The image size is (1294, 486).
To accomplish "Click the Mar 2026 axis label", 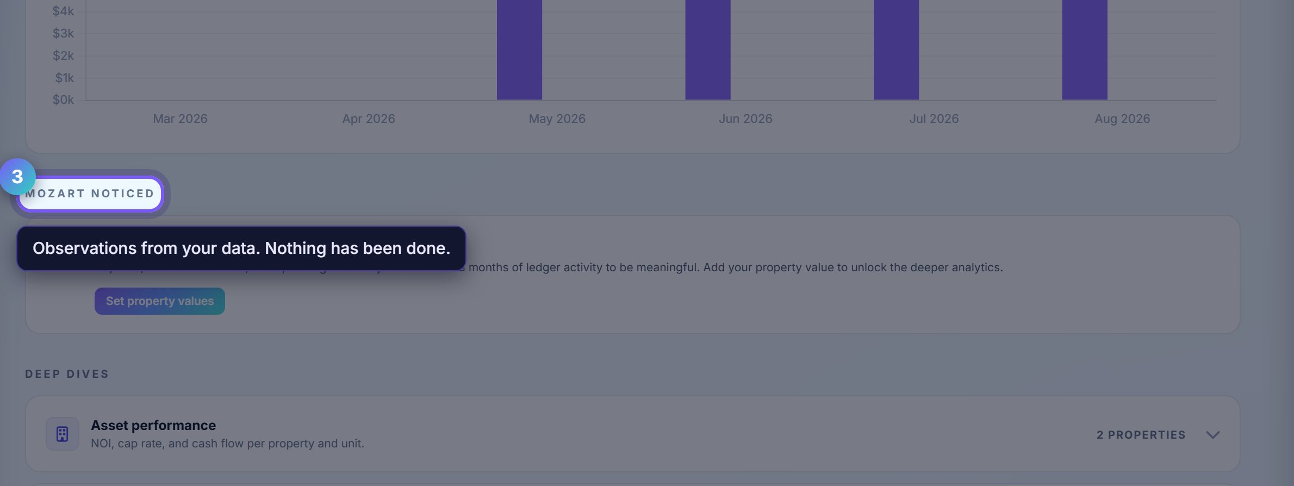I will (180, 119).
